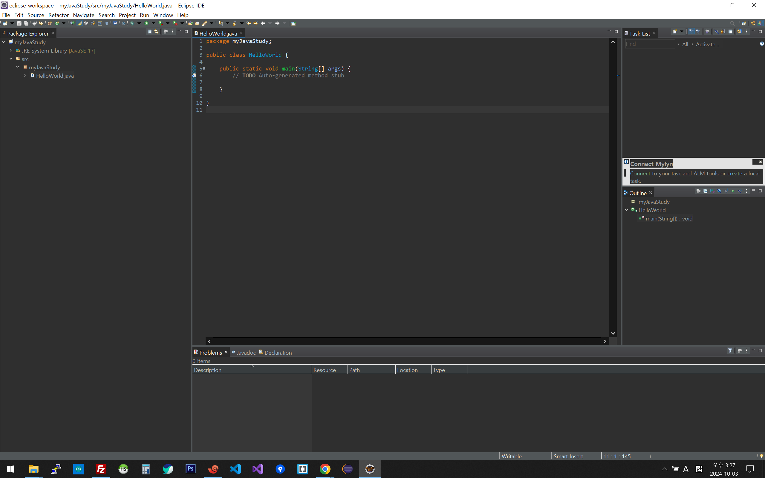Viewport: 765px width, 478px height.
Task: Toggle Link with Editor in Package Explorer
Action: point(156,32)
